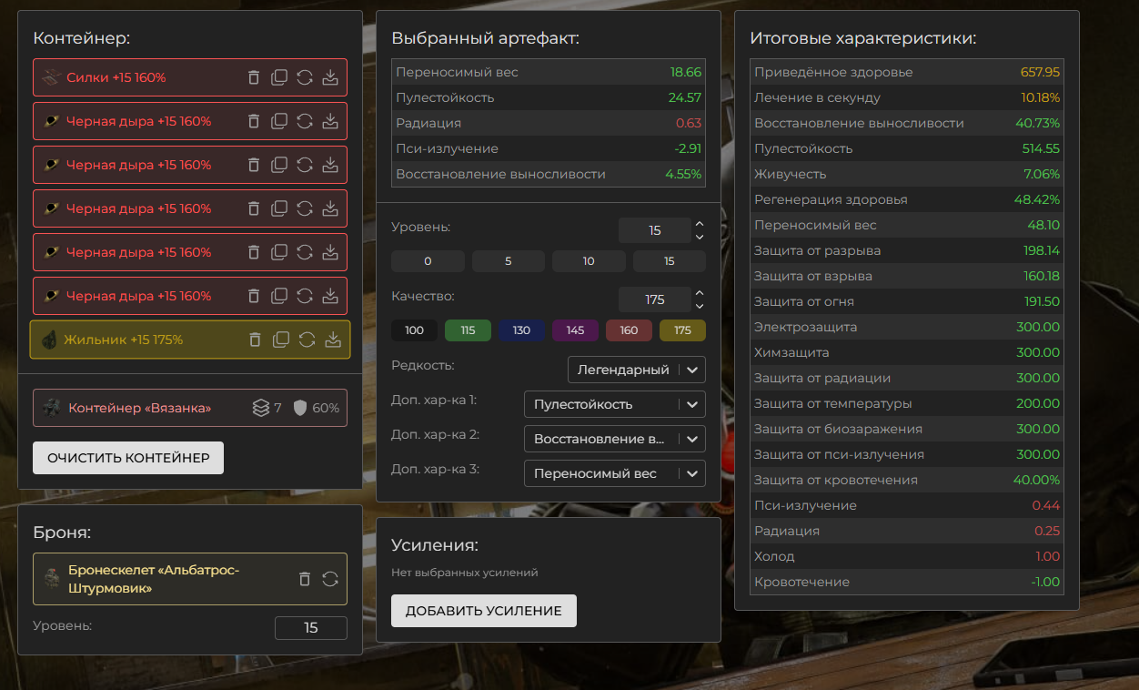Delete the Жильник +15 175% artifact
The width and height of the screenshot is (1139, 690).
pyautogui.click(x=255, y=340)
